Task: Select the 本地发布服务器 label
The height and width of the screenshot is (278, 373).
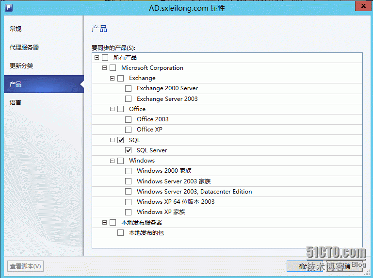Action: (142, 222)
